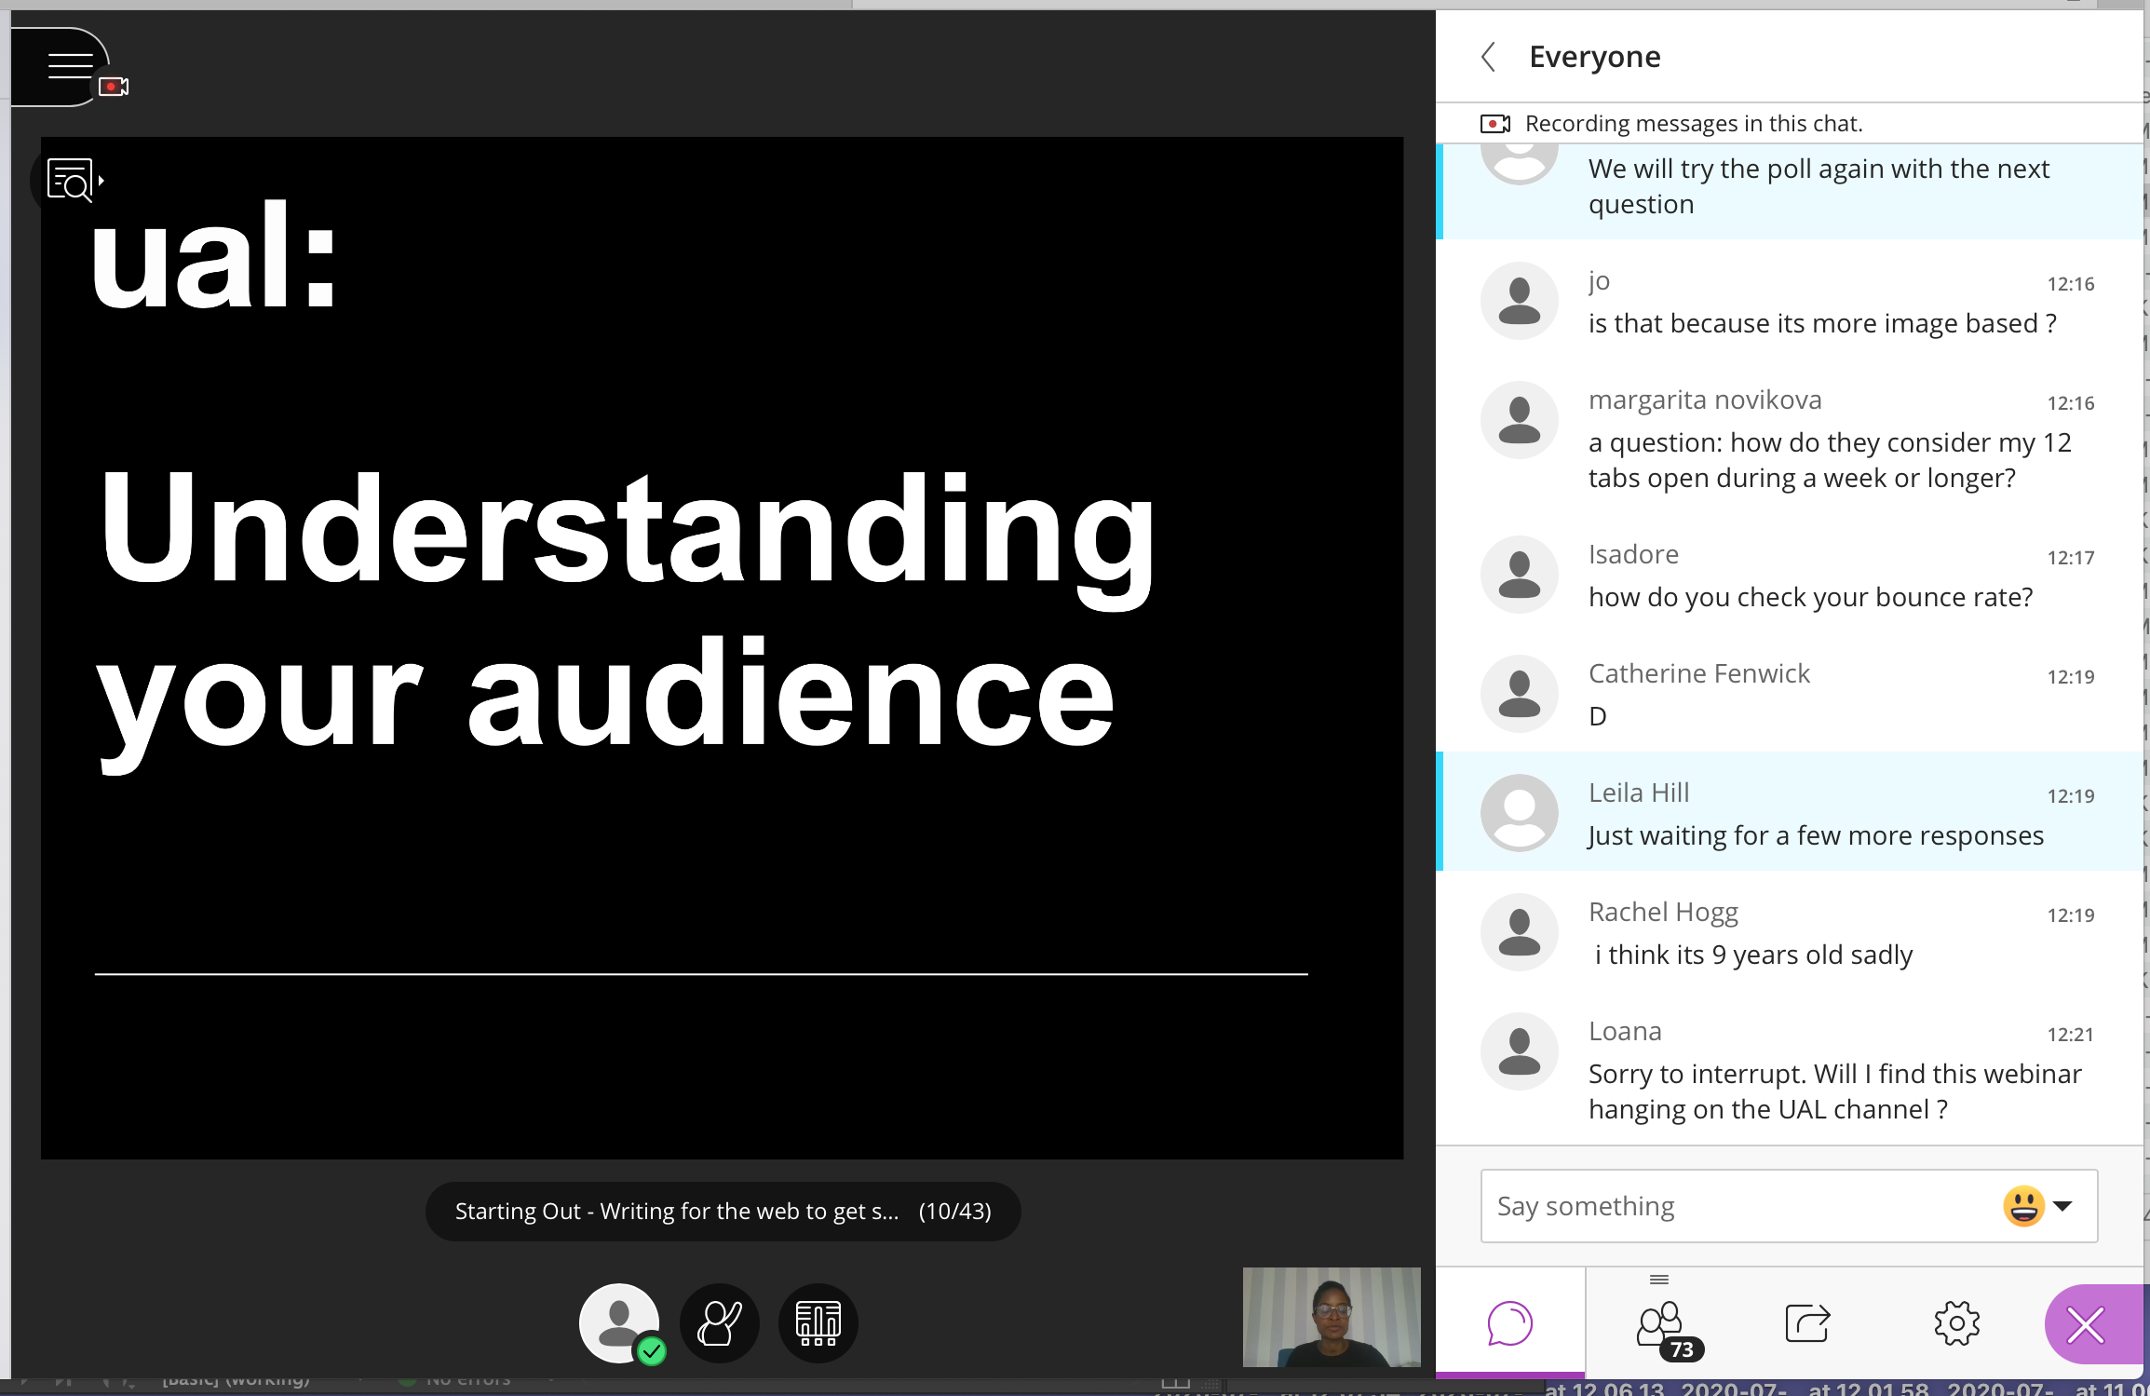
Task: Close the Collaborate panel with purple X
Action: tap(2086, 1325)
